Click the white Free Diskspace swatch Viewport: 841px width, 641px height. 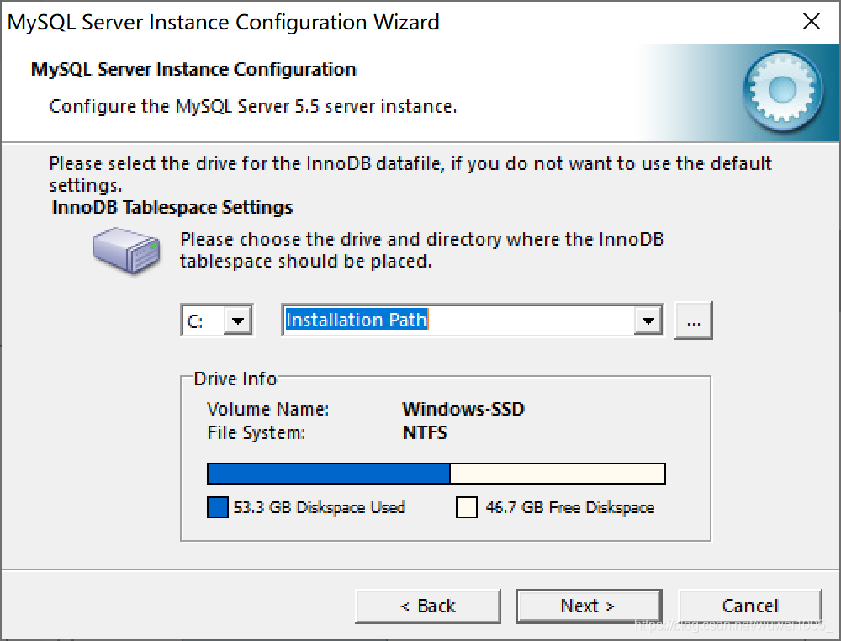point(467,507)
